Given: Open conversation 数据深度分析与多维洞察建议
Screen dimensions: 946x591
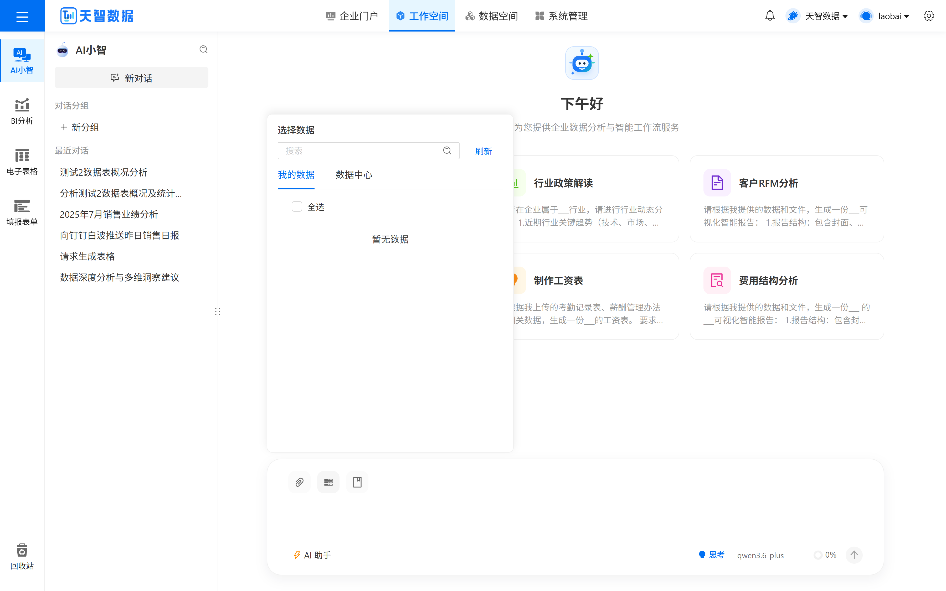Looking at the screenshot, I should (120, 278).
